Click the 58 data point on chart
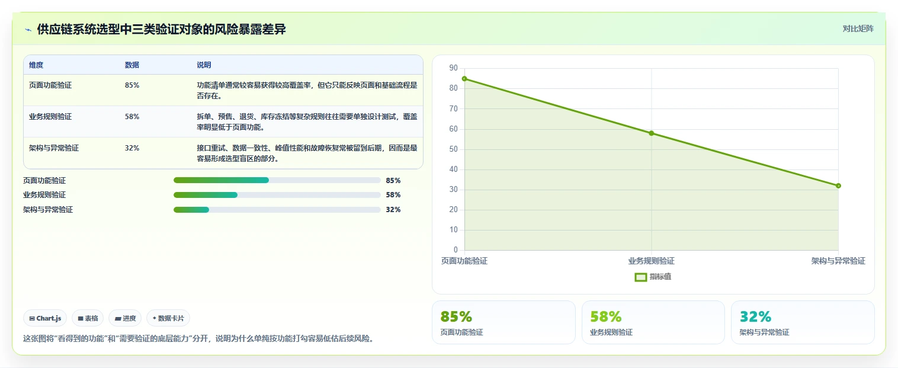 point(651,133)
